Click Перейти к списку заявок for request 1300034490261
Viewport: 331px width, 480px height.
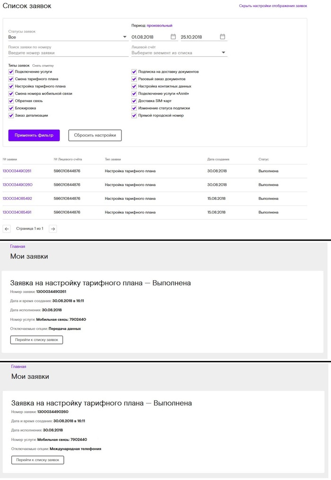coord(36,340)
